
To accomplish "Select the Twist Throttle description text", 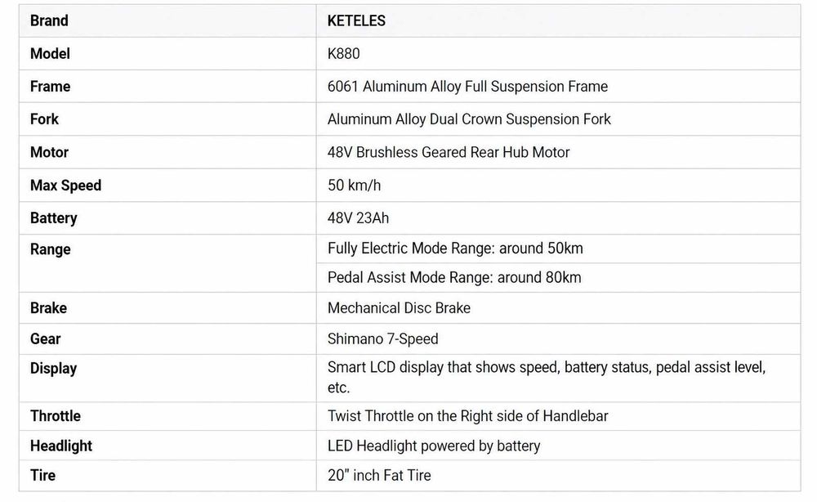I will pos(467,416).
